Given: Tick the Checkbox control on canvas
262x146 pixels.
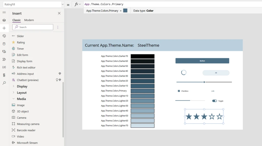Looking at the screenshot, I should [x=179, y=91].
